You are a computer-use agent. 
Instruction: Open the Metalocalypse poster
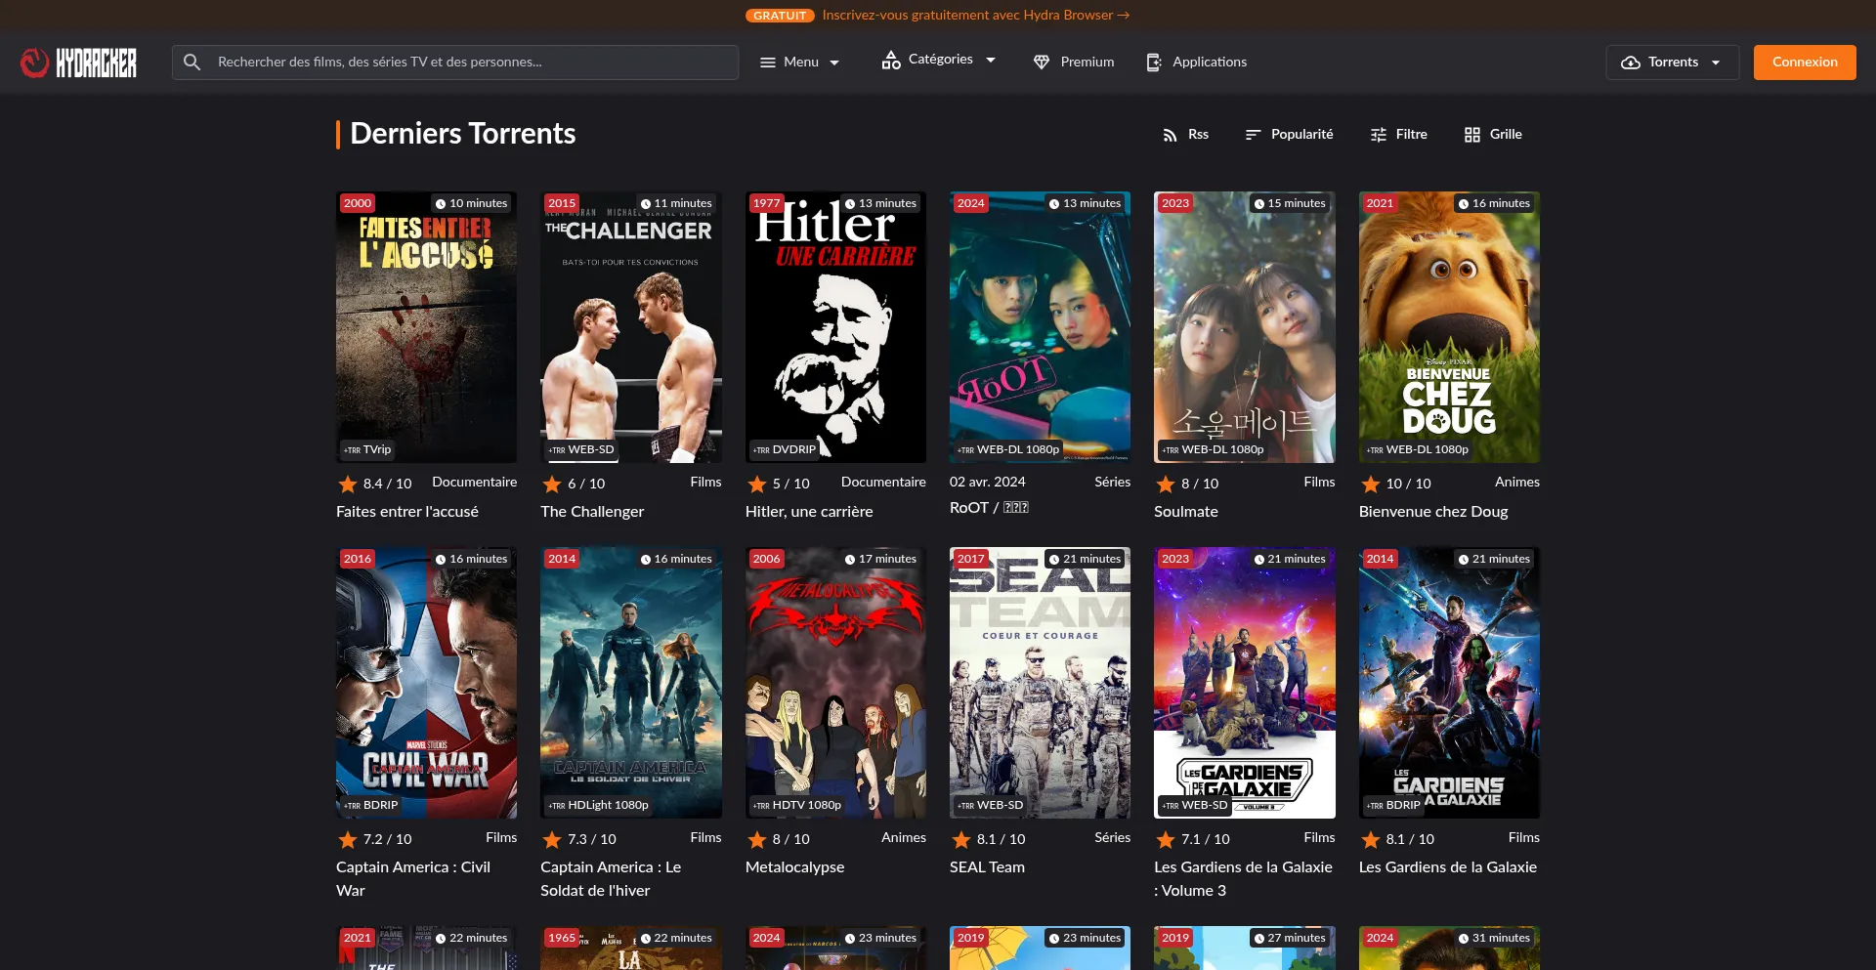point(835,683)
